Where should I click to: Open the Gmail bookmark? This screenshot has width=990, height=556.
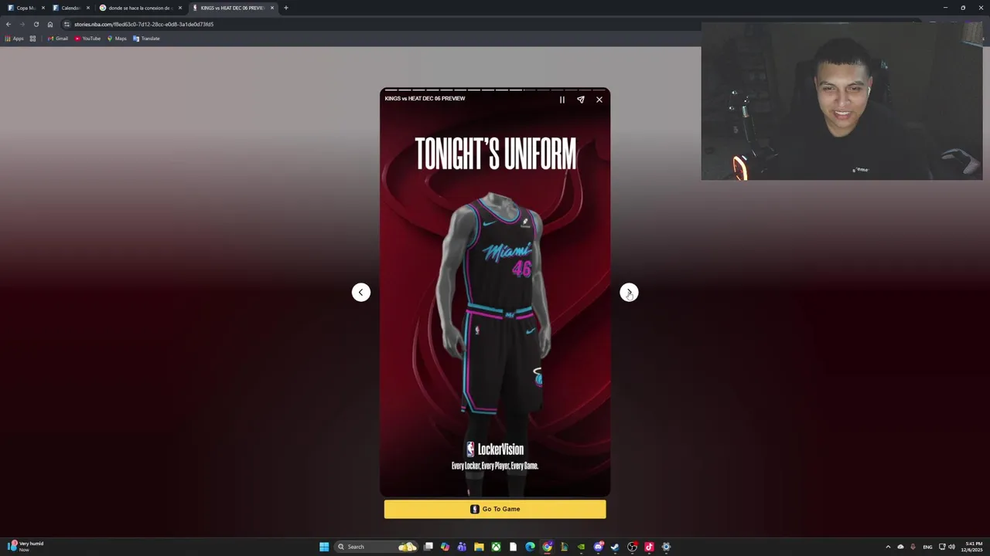[58, 39]
